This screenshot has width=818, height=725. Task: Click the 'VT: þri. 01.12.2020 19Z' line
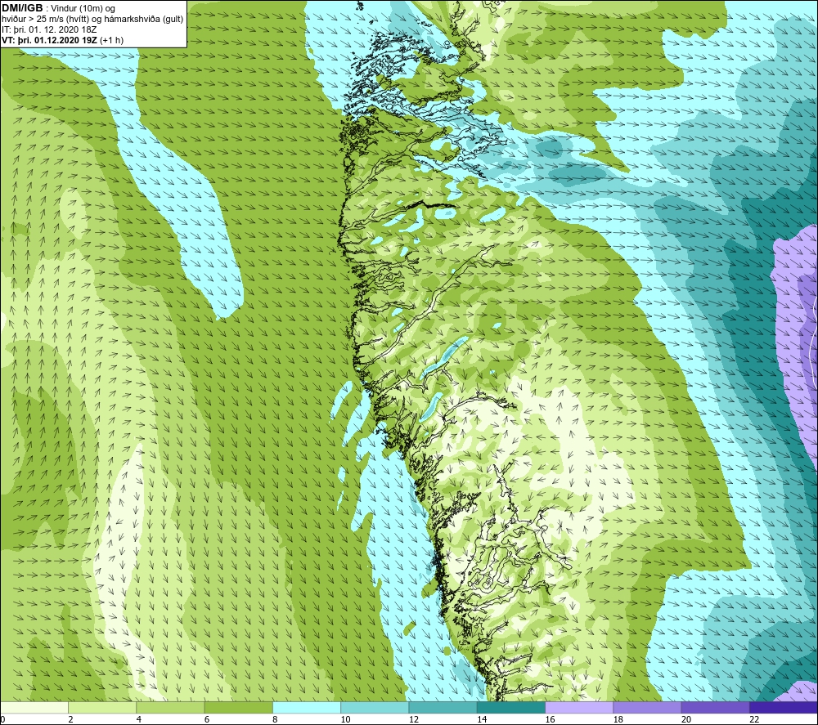click(x=63, y=40)
